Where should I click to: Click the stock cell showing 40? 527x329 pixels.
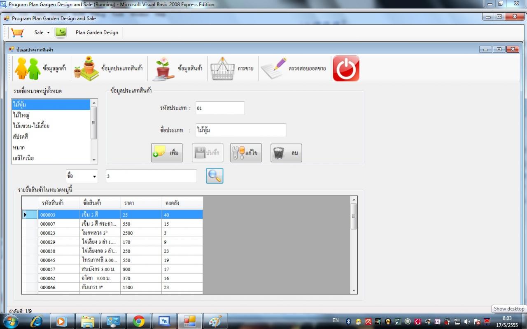pyautogui.click(x=182, y=215)
